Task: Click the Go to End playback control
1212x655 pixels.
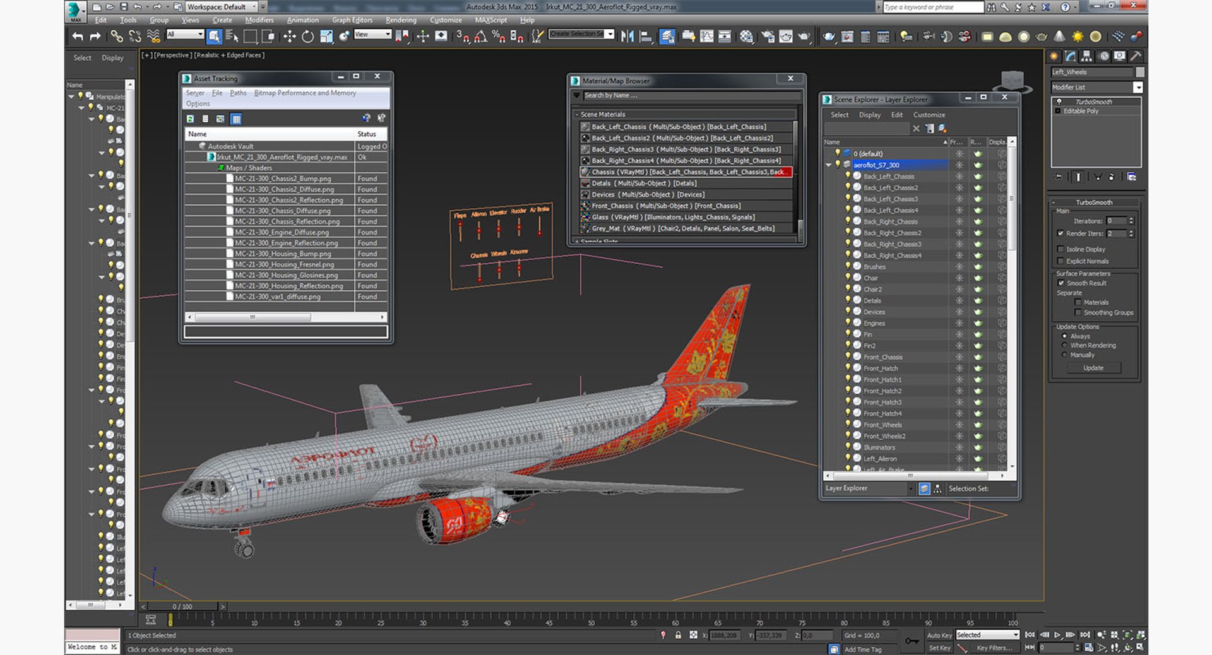Action: (1084, 635)
